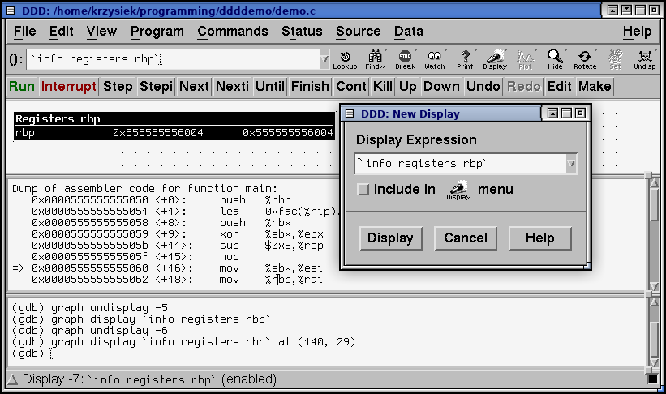Click the Finish button

[310, 86]
